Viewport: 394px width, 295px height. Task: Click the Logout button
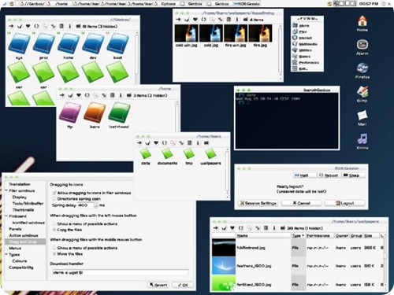(344, 203)
